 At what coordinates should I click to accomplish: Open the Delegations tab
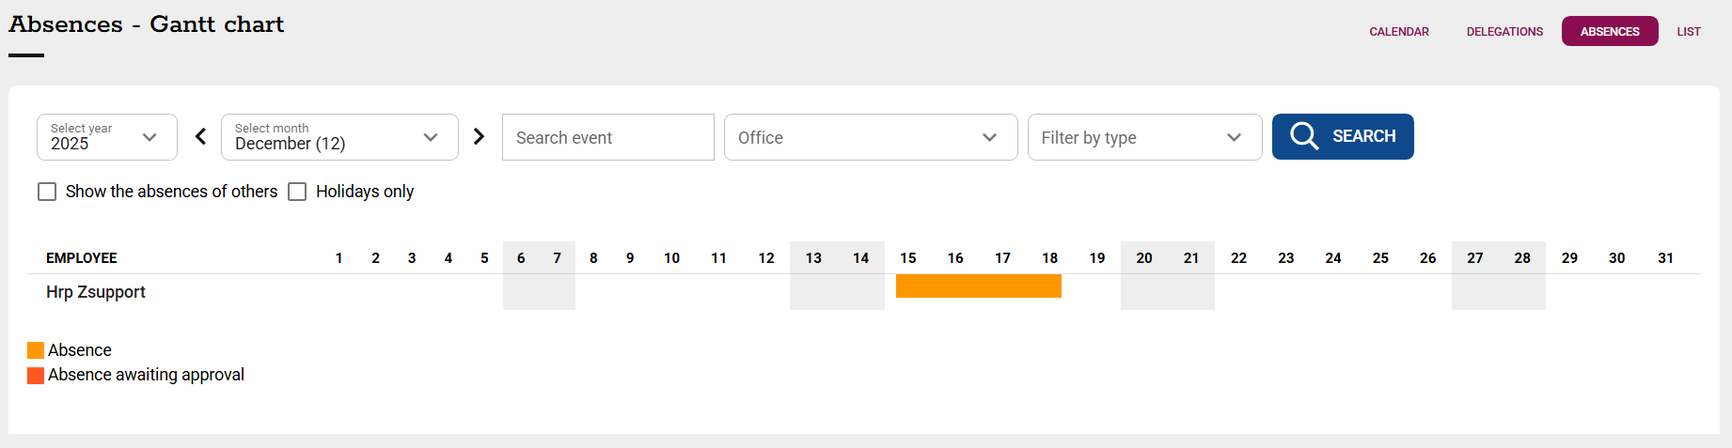(1504, 32)
